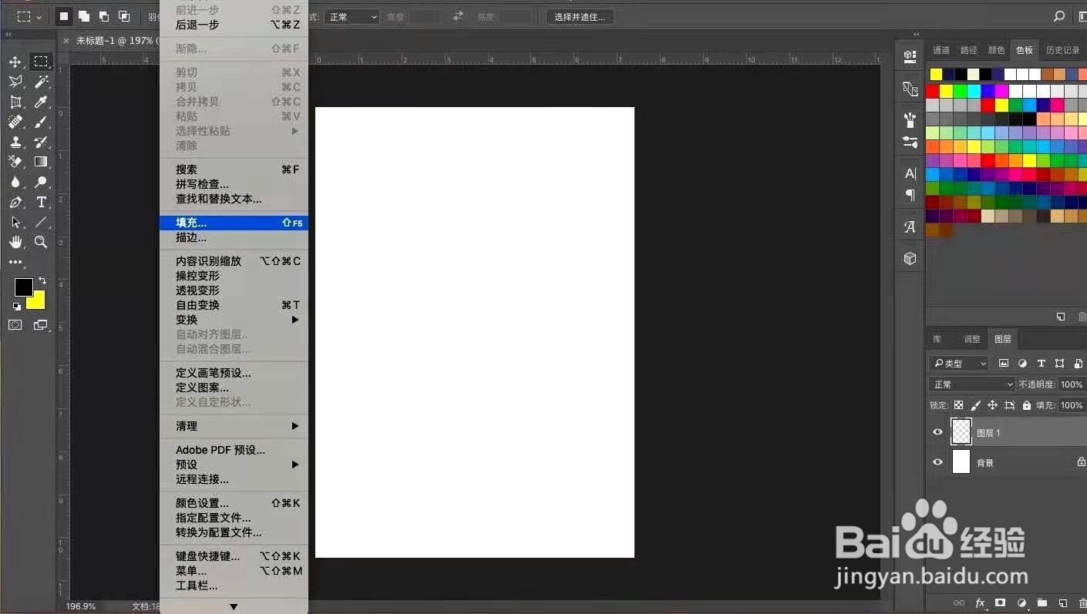
Task: Select the Line tool
Action: [x=41, y=222]
